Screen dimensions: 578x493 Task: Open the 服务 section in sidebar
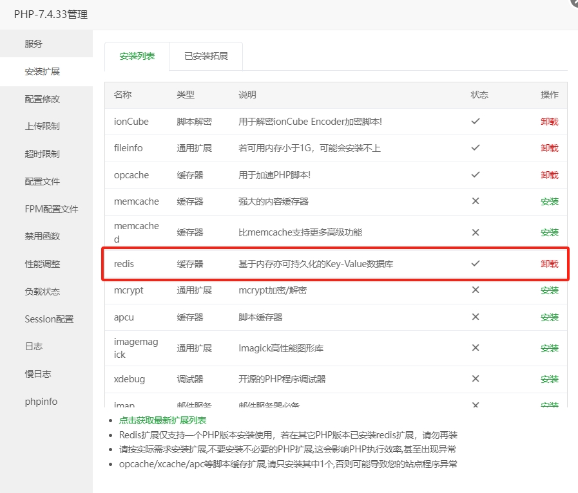pos(34,44)
